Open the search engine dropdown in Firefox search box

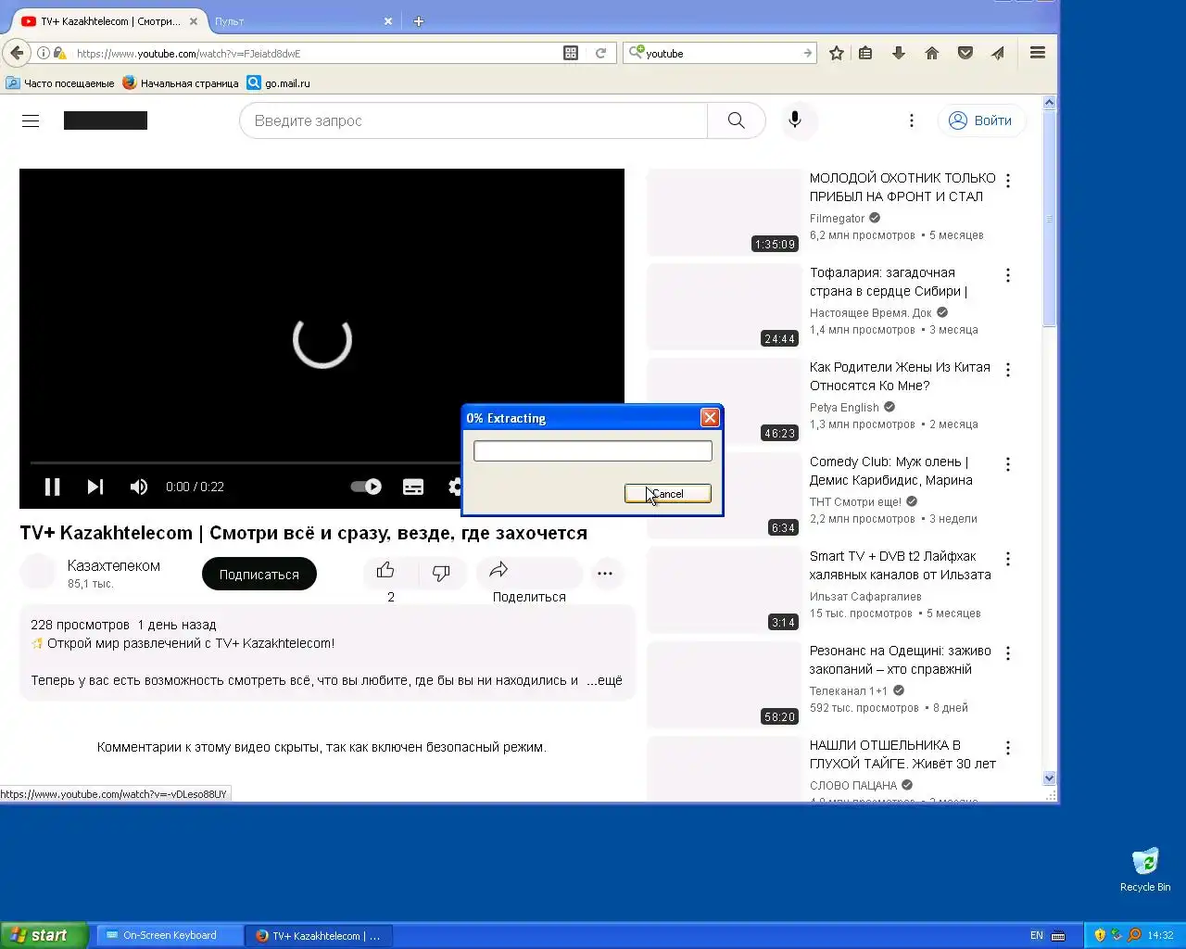point(636,53)
